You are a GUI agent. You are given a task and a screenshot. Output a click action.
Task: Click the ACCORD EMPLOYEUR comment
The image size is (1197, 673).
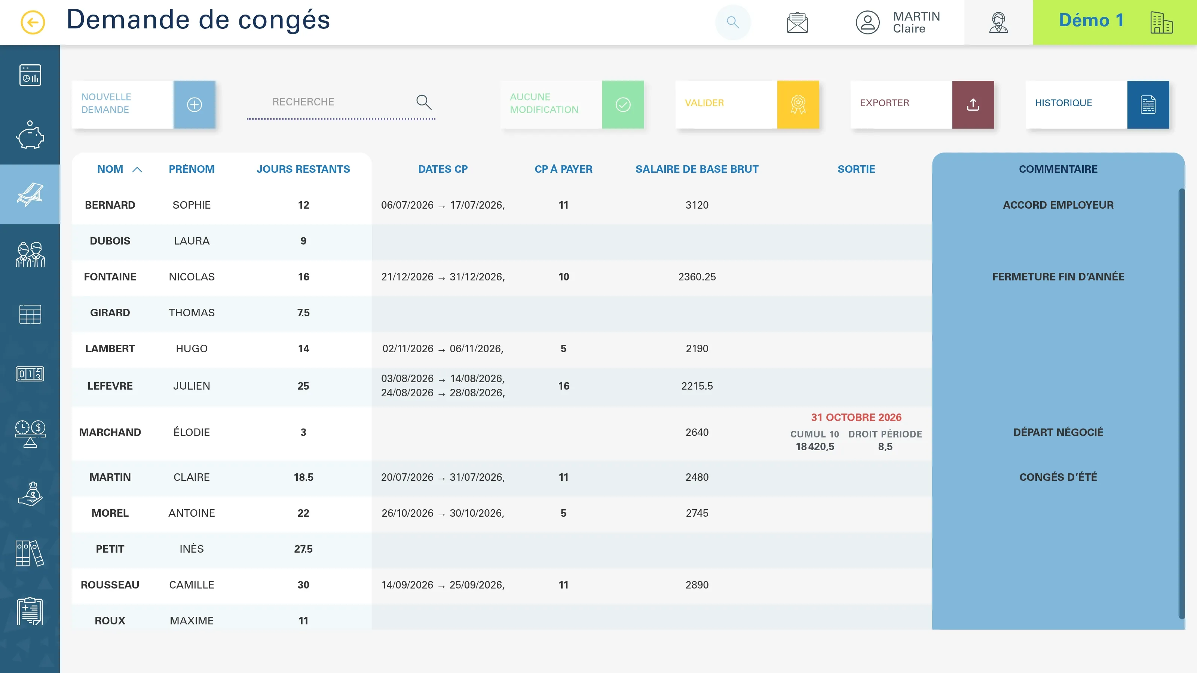pos(1058,205)
